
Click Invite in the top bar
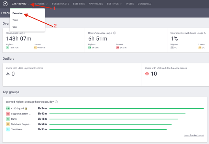point(130,4)
